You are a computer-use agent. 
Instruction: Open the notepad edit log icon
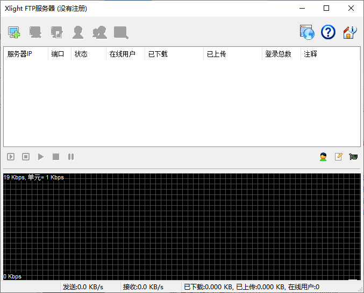tap(339, 157)
